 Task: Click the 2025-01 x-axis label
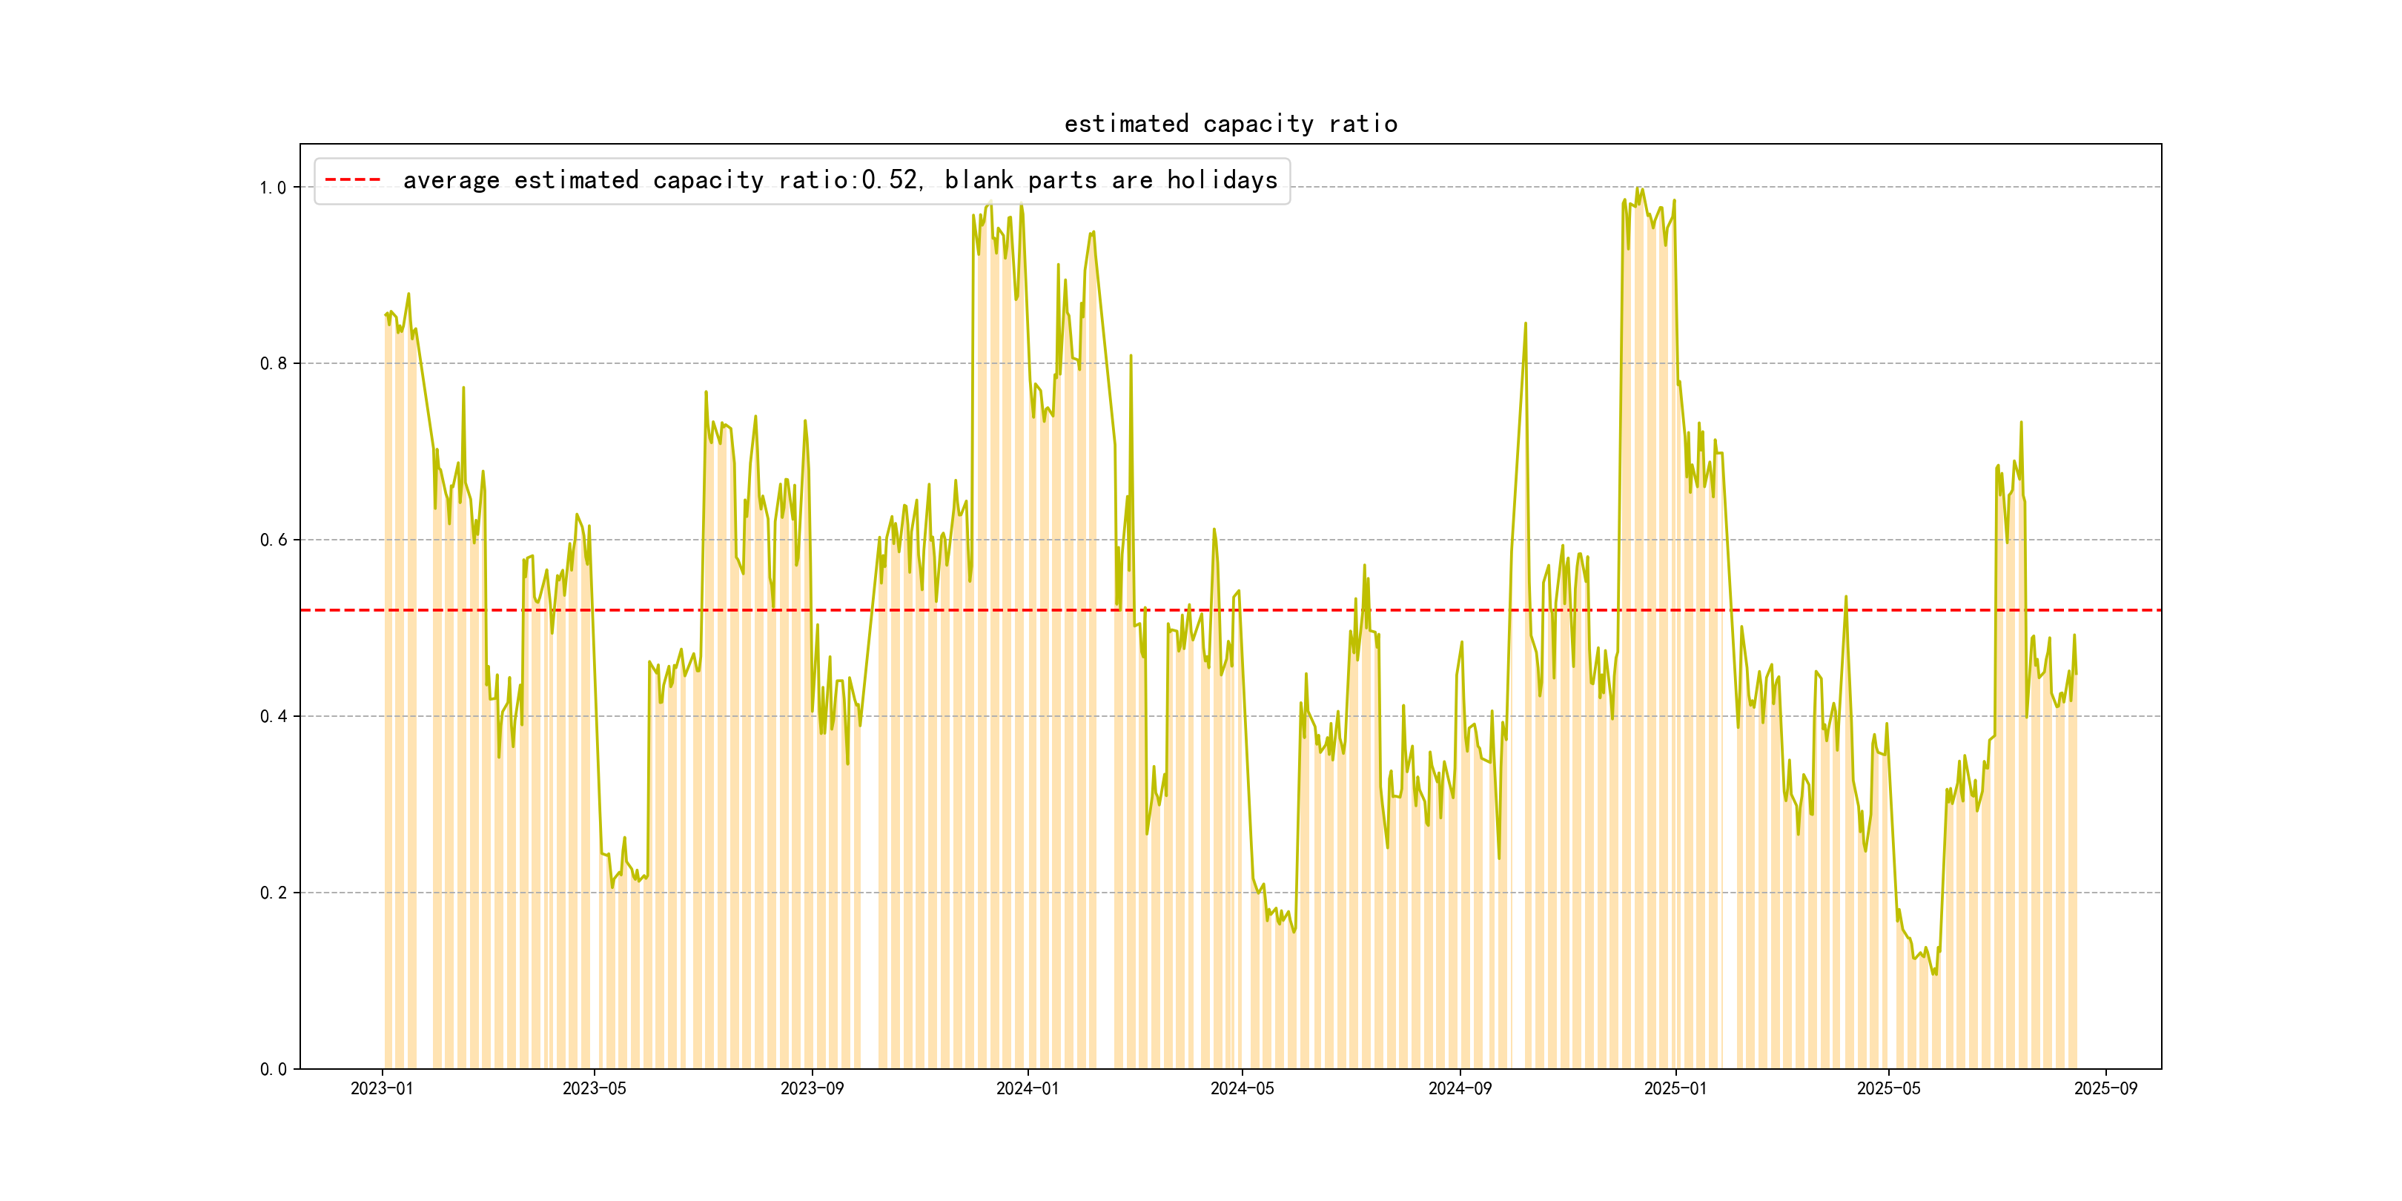point(1675,1088)
